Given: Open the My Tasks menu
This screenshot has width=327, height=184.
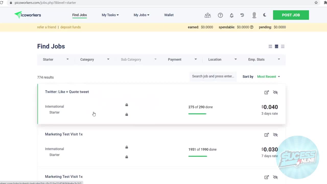Looking at the screenshot, I should 110,15.
